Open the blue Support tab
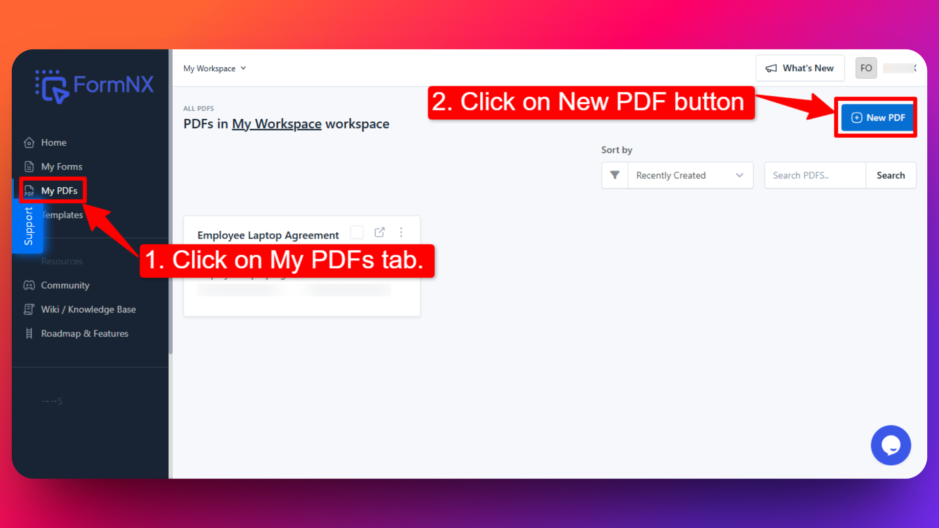The image size is (939, 528). (28, 226)
